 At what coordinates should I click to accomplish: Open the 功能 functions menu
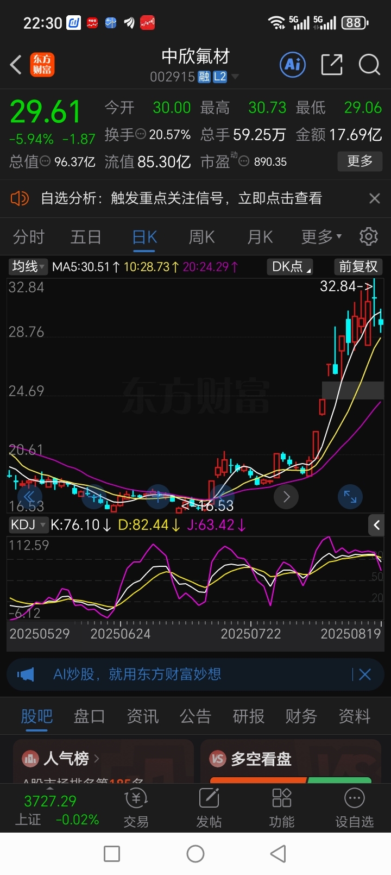click(x=282, y=808)
